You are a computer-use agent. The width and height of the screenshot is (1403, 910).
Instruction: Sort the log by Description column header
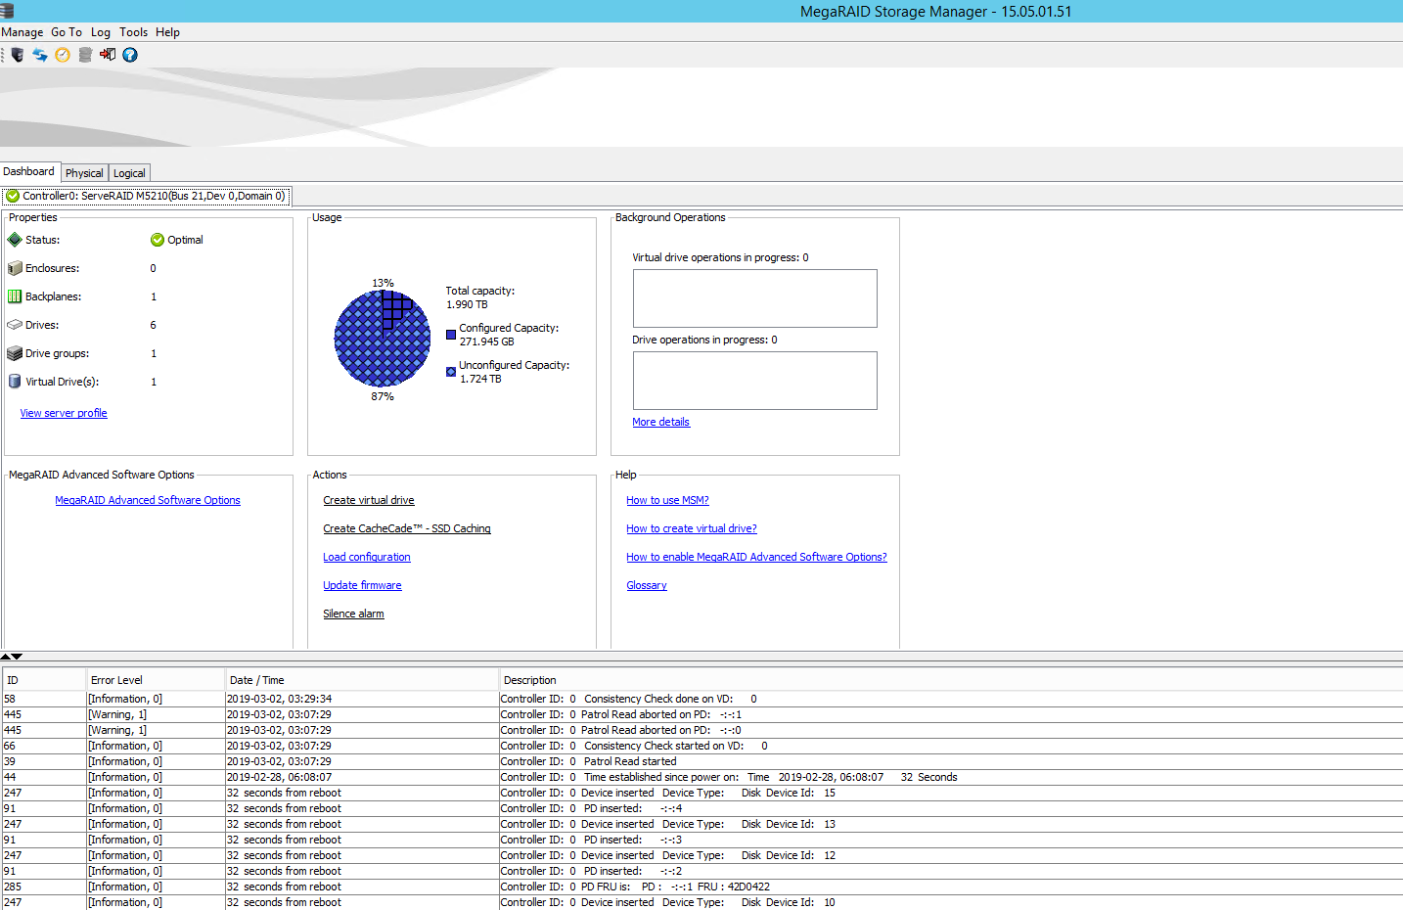point(951,680)
